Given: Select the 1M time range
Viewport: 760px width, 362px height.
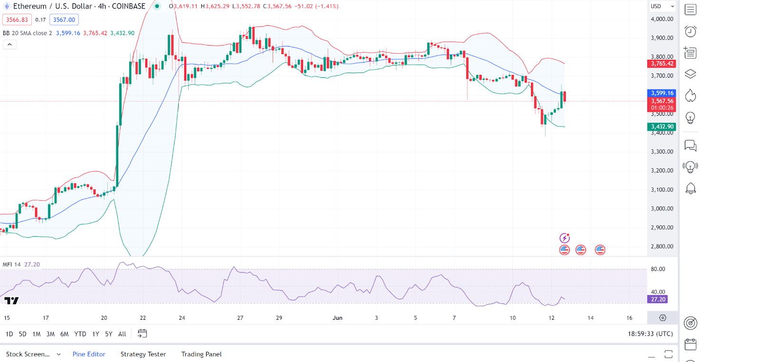Looking at the screenshot, I should [37, 334].
